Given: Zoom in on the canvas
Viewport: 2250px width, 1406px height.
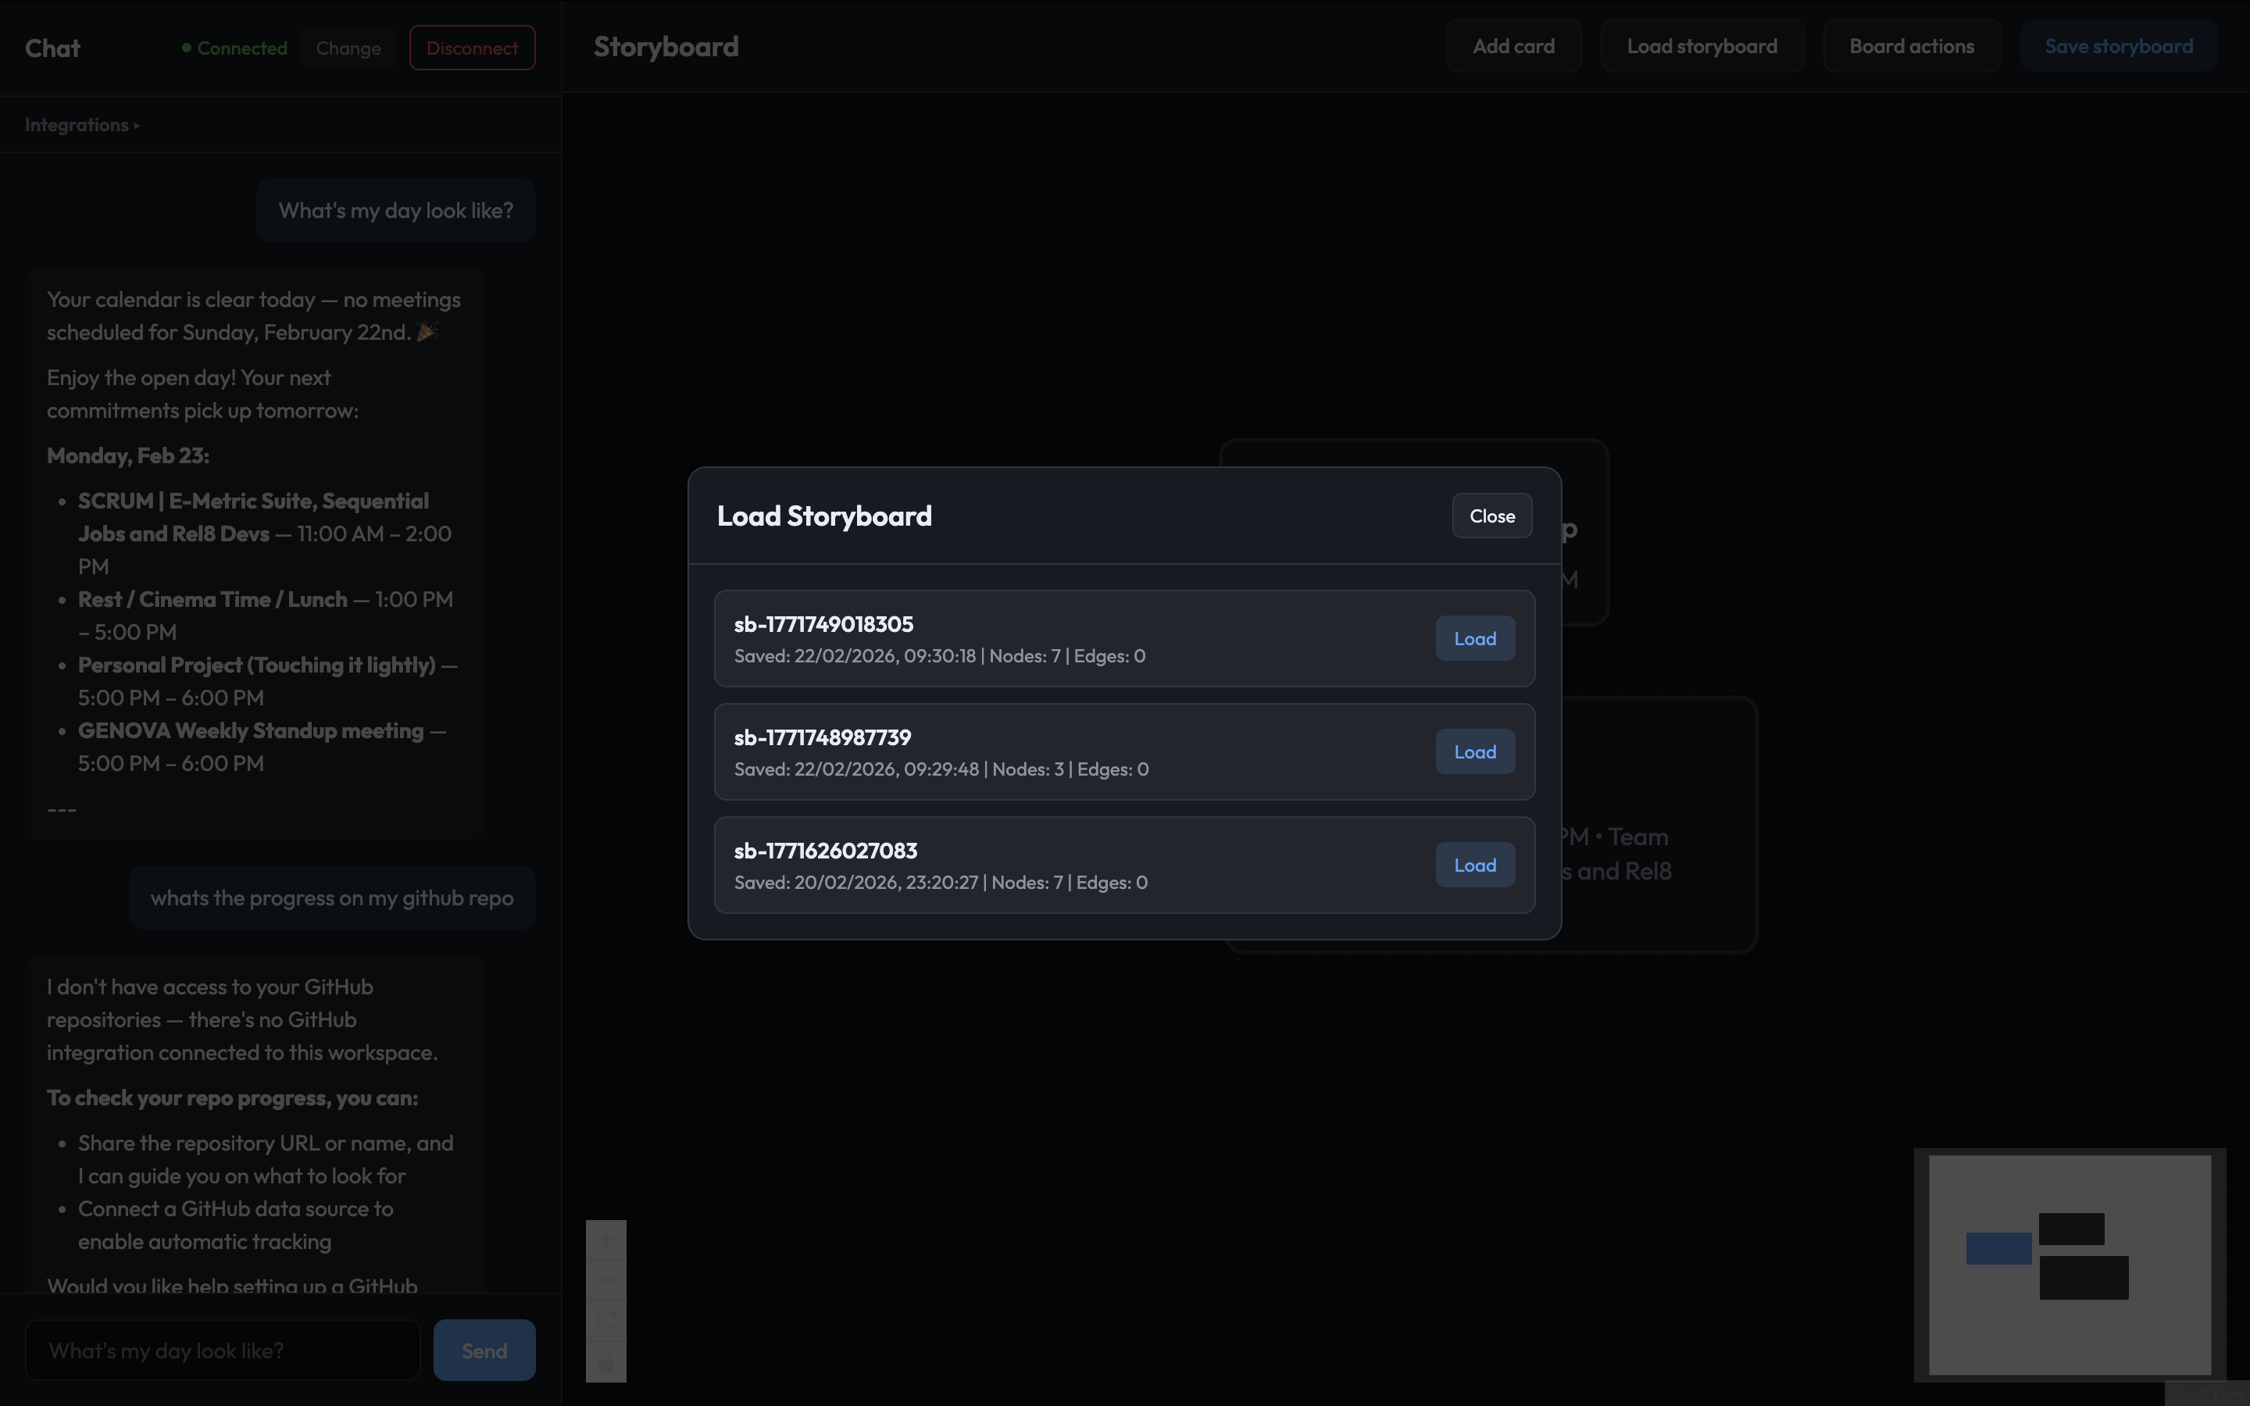Looking at the screenshot, I should coord(605,1240).
